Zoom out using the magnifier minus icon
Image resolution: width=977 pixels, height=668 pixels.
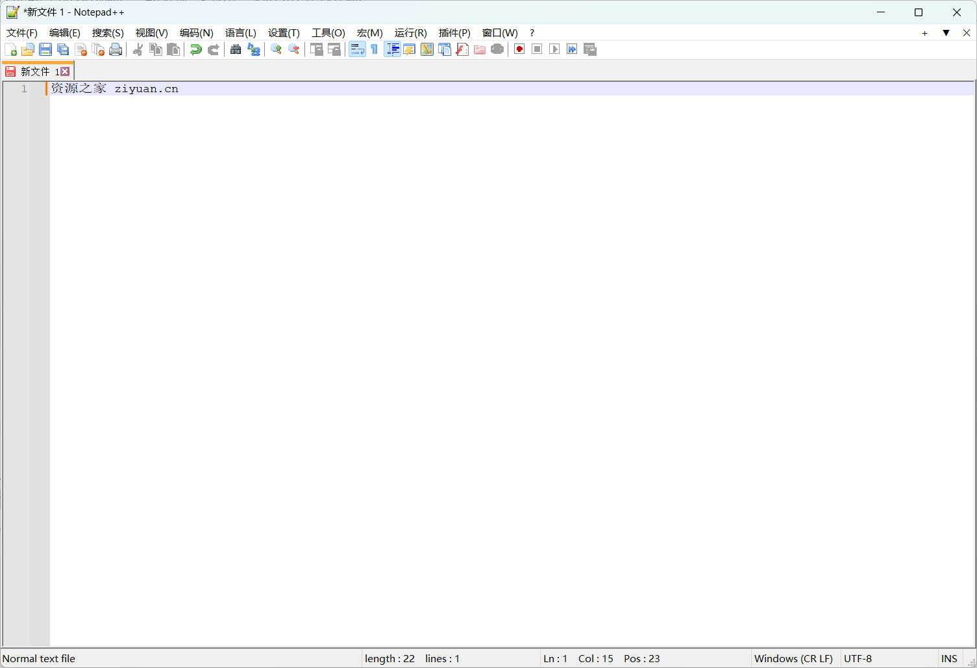pyautogui.click(x=293, y=49)
